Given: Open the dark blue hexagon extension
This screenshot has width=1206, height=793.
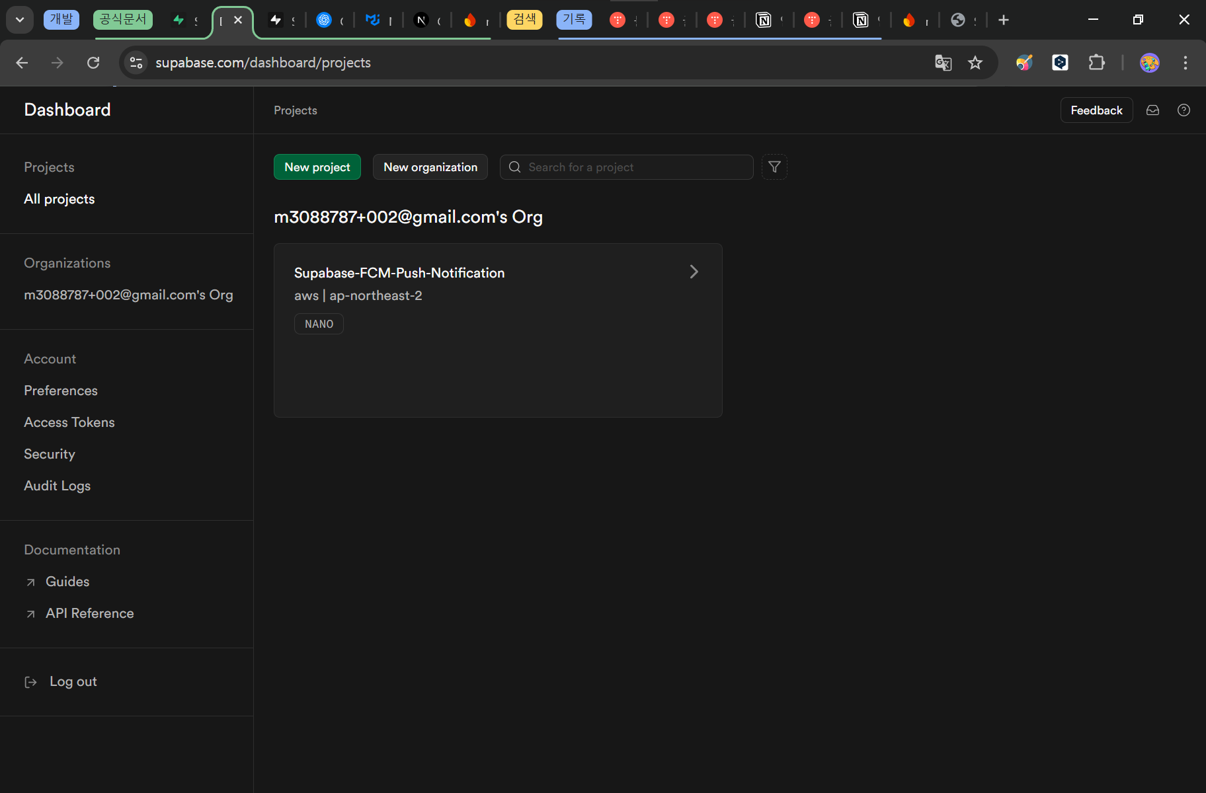Looking at the screenshot, I should (1060, 63).
